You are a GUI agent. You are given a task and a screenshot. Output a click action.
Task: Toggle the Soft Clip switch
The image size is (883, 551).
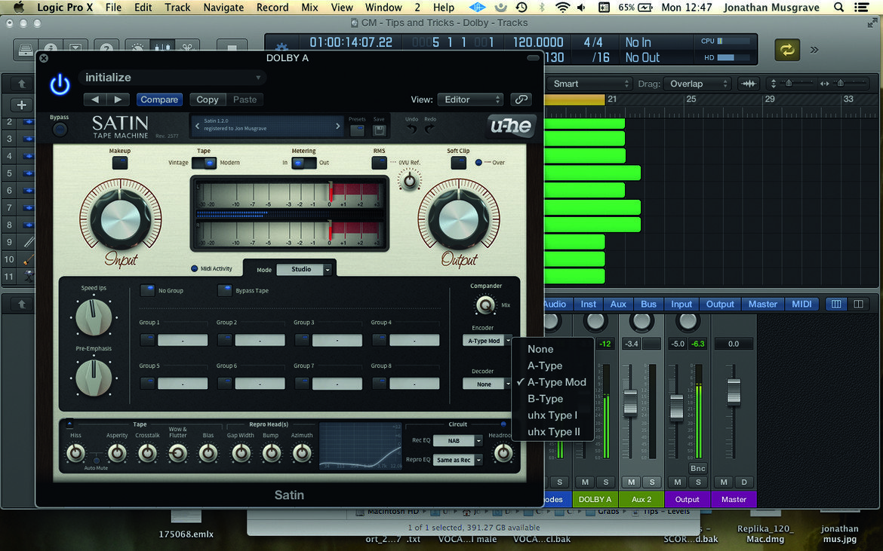pos(458,163)
